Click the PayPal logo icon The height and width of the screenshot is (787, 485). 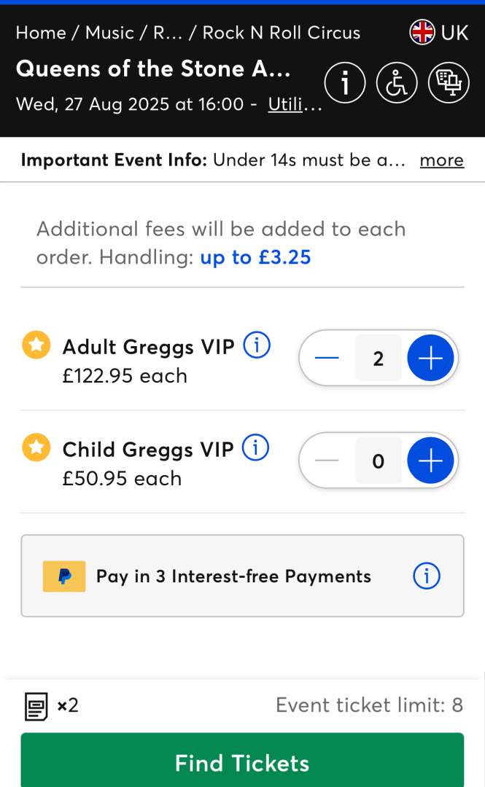pyautogui.click(x=64, y=576)
